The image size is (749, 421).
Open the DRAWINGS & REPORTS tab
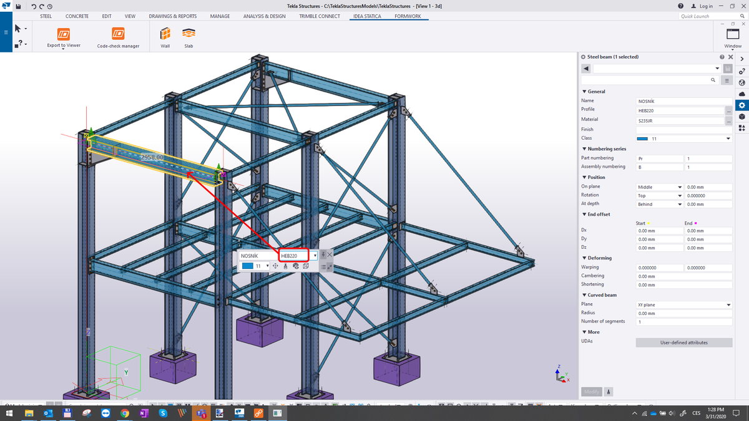[x=172, y=16]
